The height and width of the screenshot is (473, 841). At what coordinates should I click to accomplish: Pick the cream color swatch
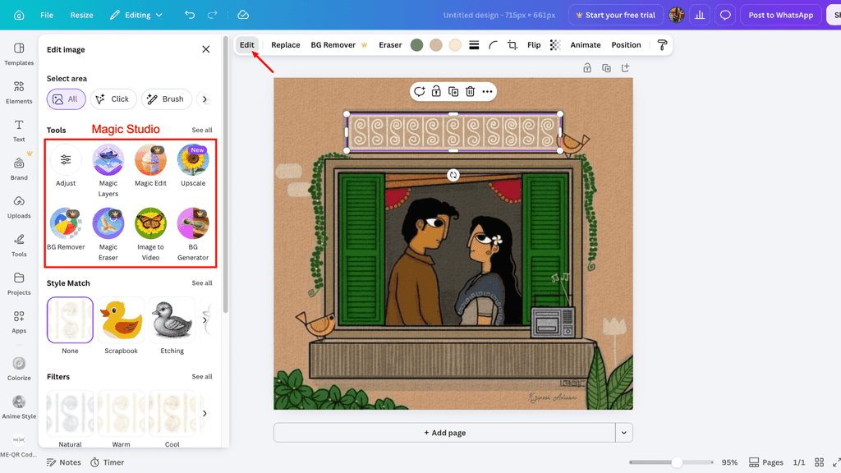pyautogui.click(x=455, y=45)
